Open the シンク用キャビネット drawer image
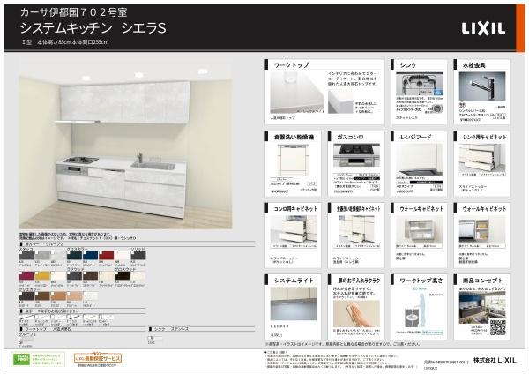 (482, 158)
